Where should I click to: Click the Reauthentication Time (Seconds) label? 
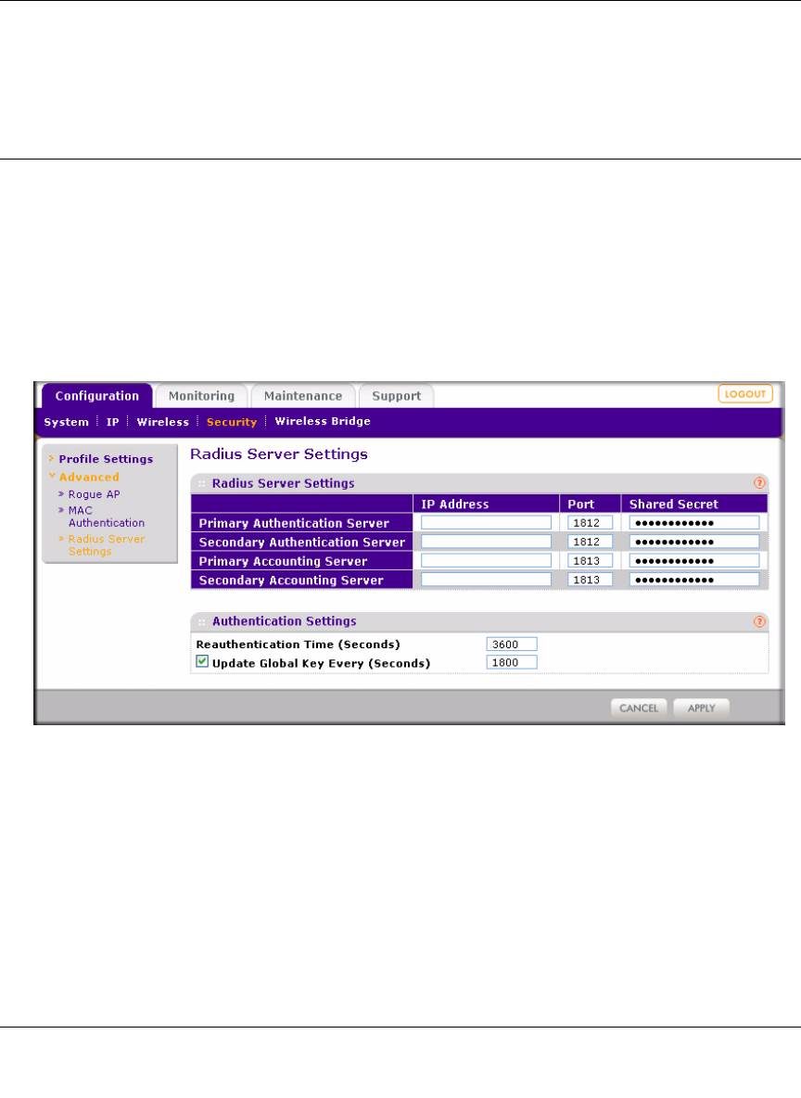pyautogui.click(x=299, y=645)
